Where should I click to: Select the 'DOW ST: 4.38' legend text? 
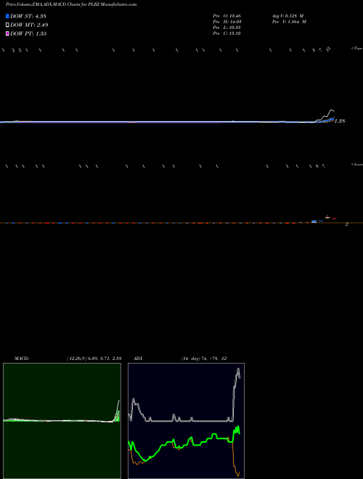pyautogui.click(x=28, y=16)
